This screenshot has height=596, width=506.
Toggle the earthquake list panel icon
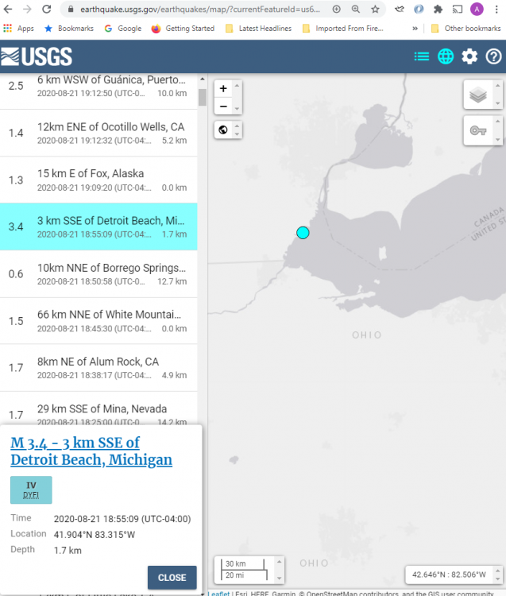421,56
